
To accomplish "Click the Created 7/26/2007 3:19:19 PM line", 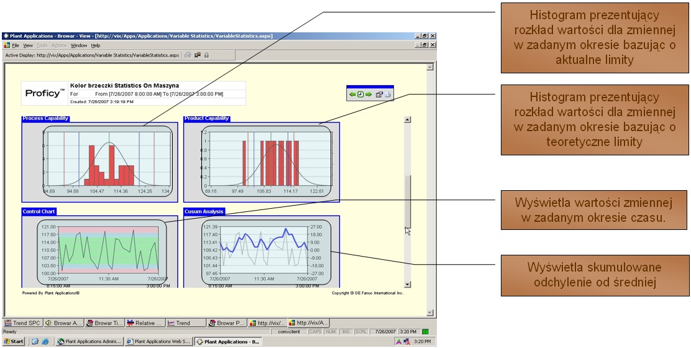I will tap(102, 102).
